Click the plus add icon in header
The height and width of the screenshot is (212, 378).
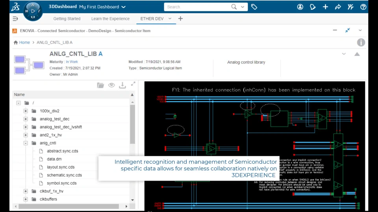point(325,7)
